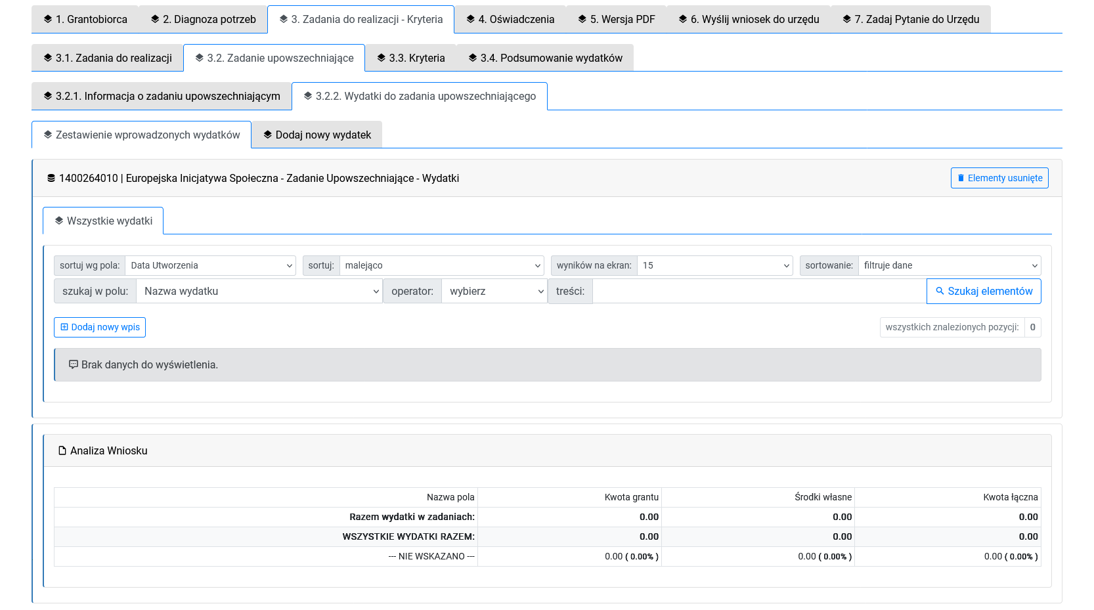Screen dimensions: 1094x610
Task: Open the 6. Wyślij wniosek do urzędu tab
Action: click(749, 19)
